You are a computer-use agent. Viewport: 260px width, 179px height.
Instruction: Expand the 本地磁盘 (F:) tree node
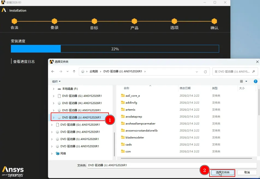(53, 89)
